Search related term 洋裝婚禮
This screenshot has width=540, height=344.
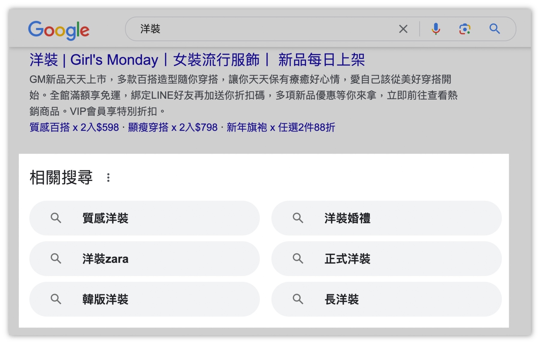(x=386, y=218)
